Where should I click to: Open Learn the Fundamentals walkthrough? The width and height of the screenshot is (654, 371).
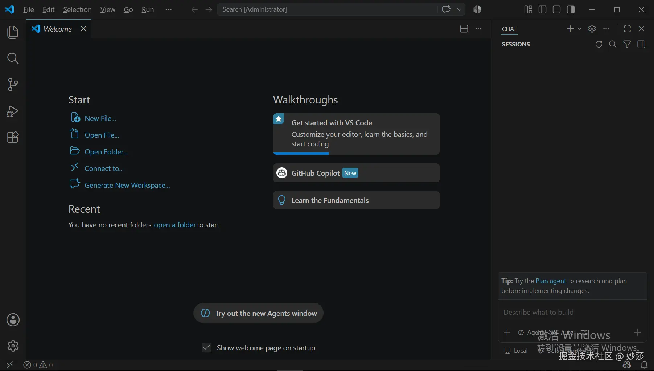click(356, 200)
